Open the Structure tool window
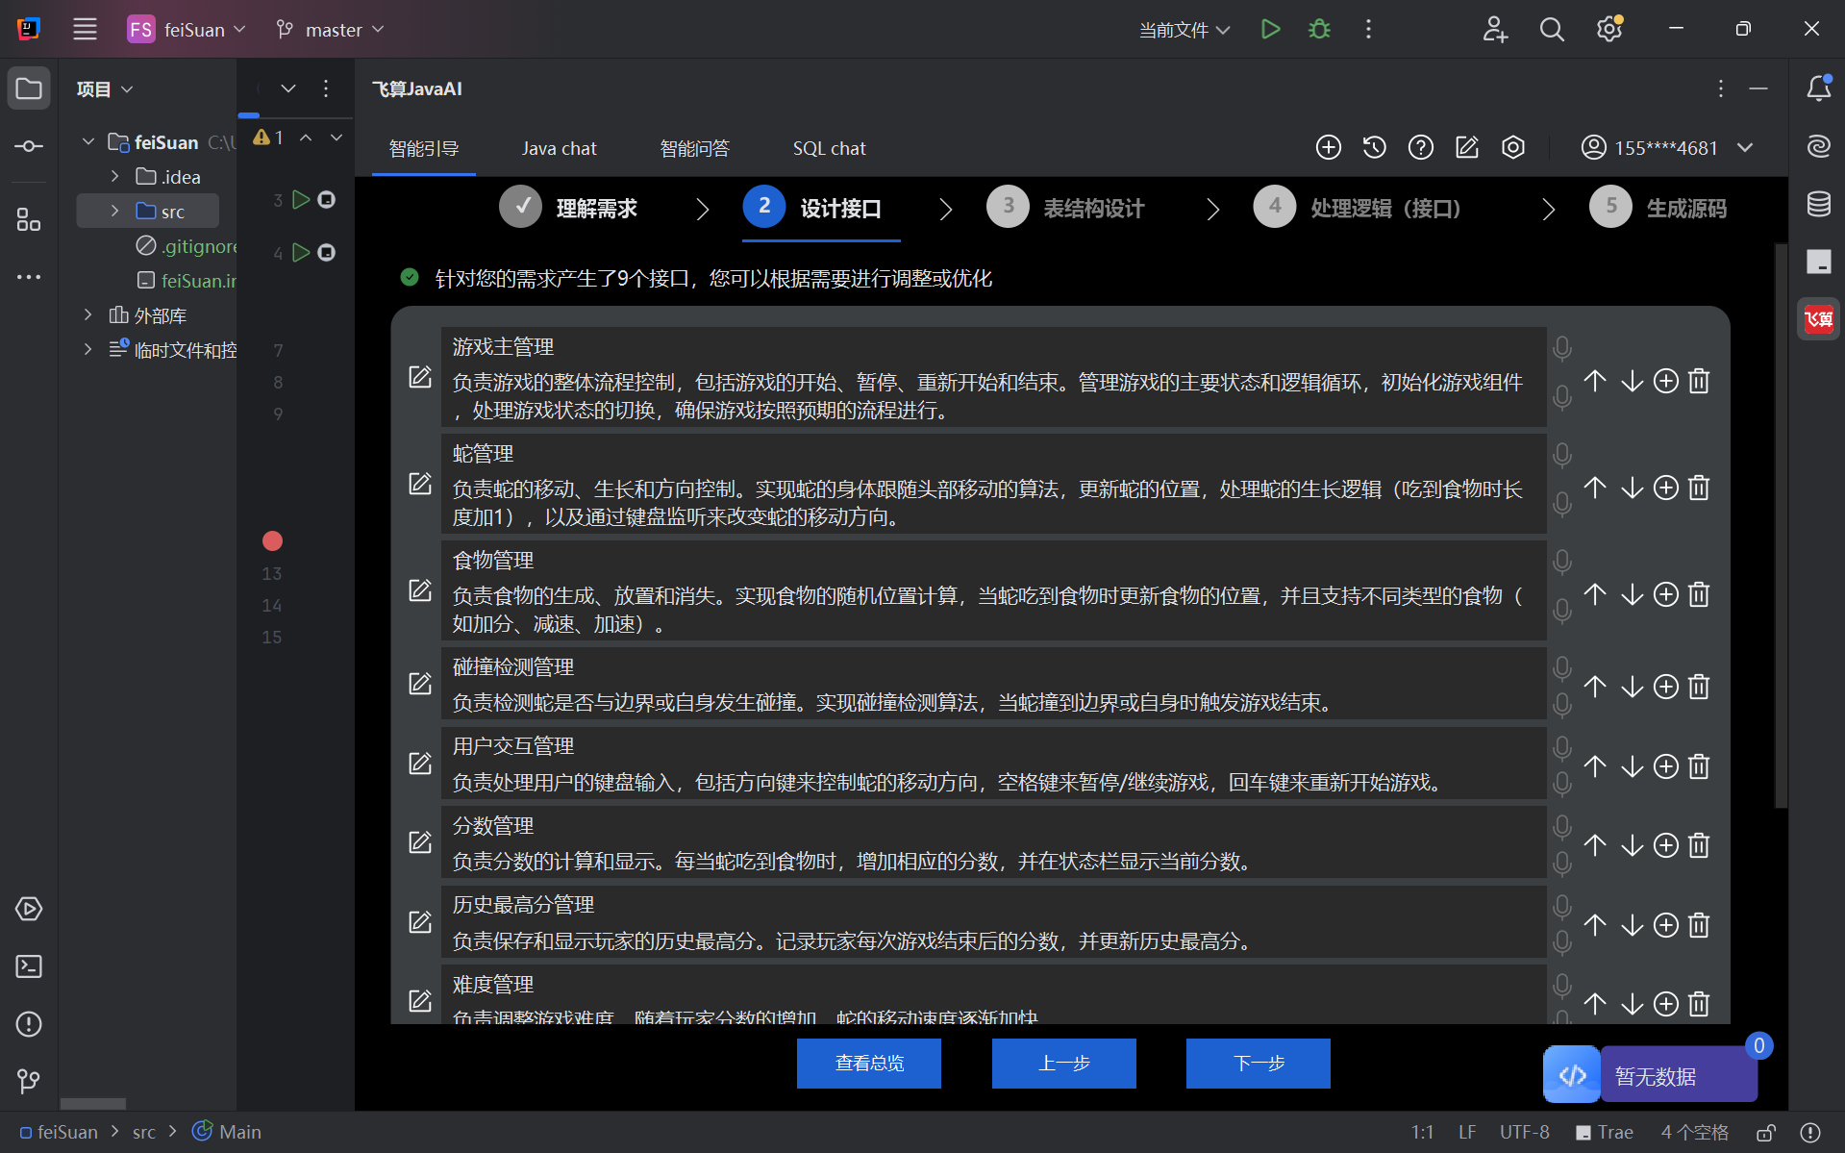This screenshot has width=1845, height=1153. (29, 220)
